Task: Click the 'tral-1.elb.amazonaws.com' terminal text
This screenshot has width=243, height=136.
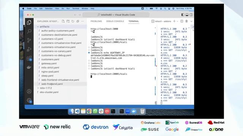Action: pyautogui.click(x=106, y=58)
